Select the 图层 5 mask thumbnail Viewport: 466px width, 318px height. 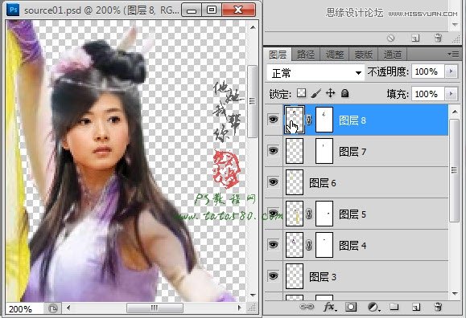[324, 214]
